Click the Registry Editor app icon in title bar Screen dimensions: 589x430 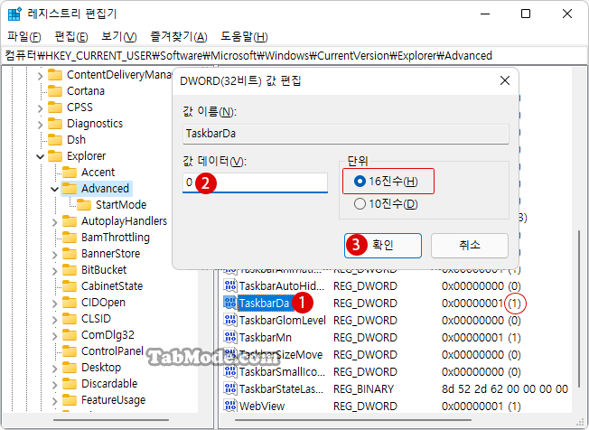pyautogui.click(x=14, y=14)
